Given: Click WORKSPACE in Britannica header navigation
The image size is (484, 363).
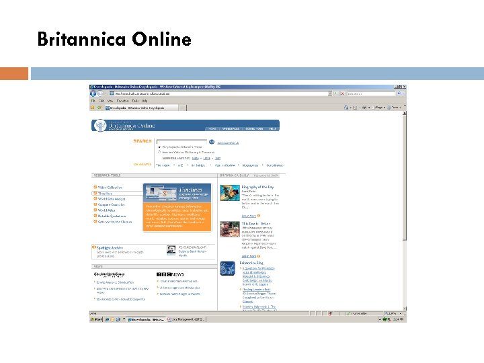Looking at the screenshot, I should (x=231, y=128).
